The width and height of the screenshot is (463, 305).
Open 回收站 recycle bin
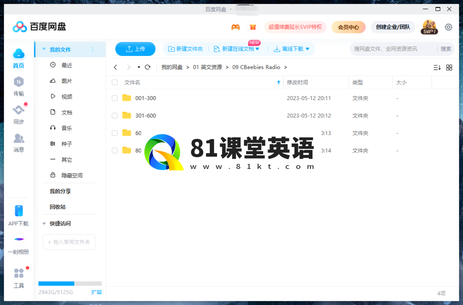[58, 207]
